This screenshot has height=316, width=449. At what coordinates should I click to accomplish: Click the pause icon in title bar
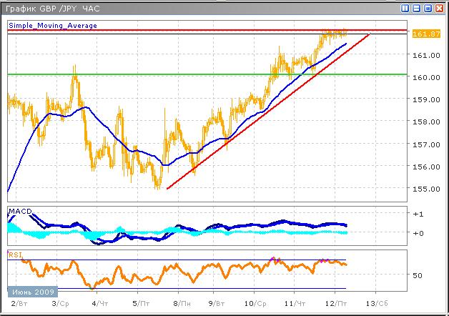click(405, 9)
